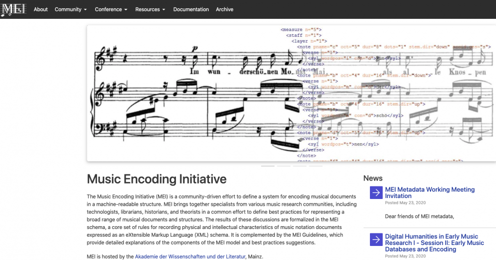Open MEI Metadata Working Meeting Invitation article
The height and width of the screenshot is (260, 496).
[430, 193]
